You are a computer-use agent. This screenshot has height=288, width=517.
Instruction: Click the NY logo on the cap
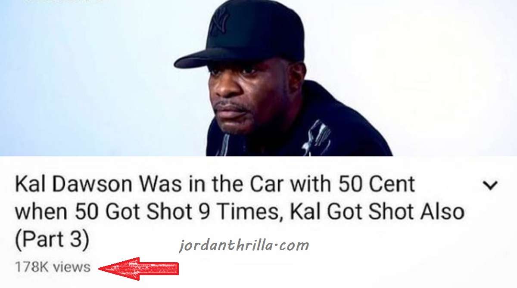click(x=220, y=22)
